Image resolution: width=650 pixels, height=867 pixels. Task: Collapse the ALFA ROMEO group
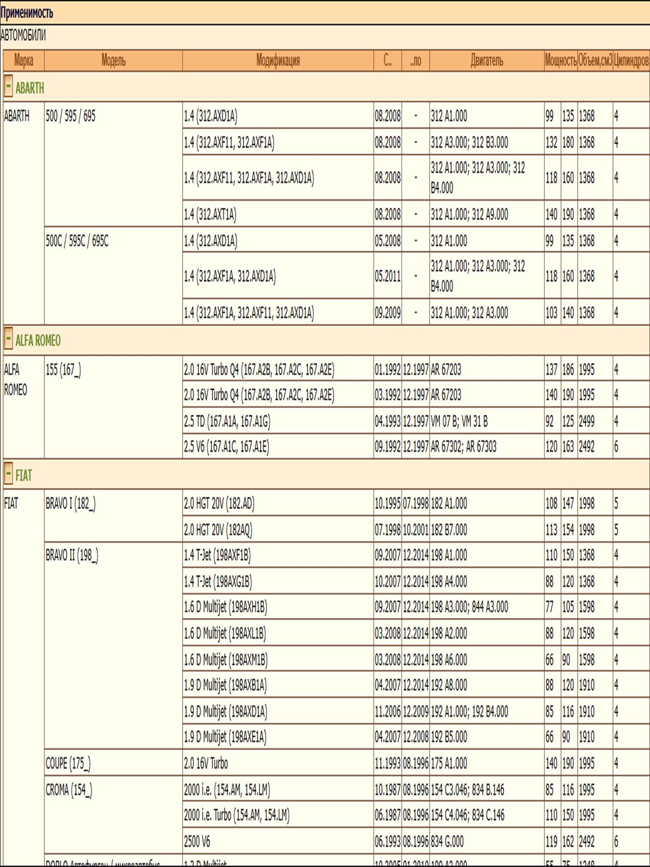click(x=8, y=339)
